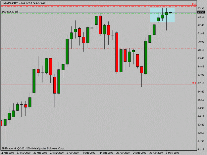
Task: Click the 23.6 Fibonacci level label
Action: 194,83
